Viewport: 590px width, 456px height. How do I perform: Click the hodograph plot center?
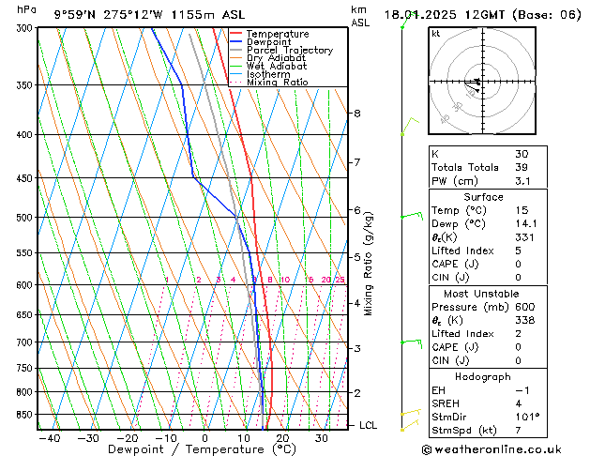point(483,81)
